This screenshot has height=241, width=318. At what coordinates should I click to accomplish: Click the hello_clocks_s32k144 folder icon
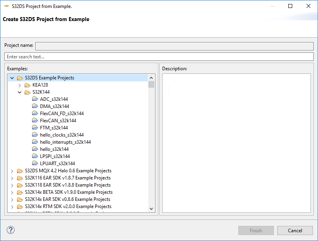35,135
